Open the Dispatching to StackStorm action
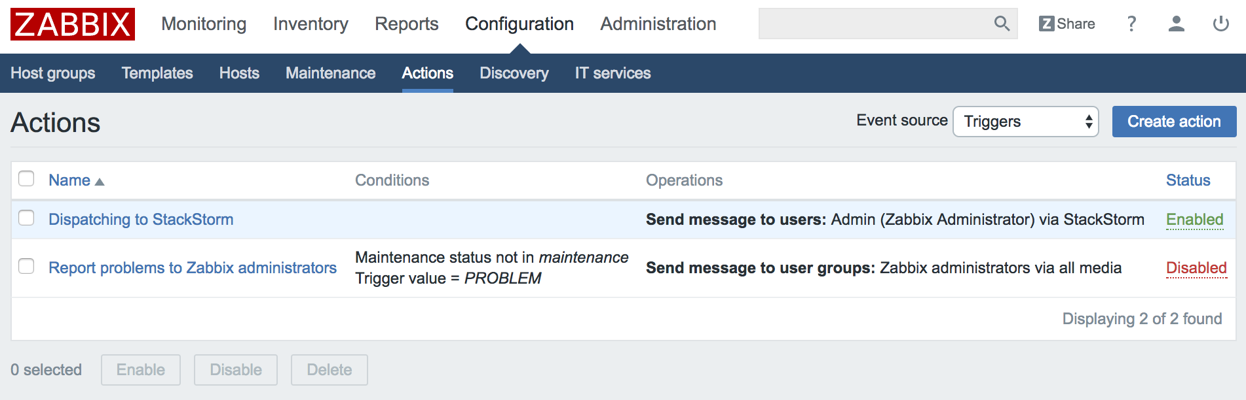 click(x=141, y=220)
